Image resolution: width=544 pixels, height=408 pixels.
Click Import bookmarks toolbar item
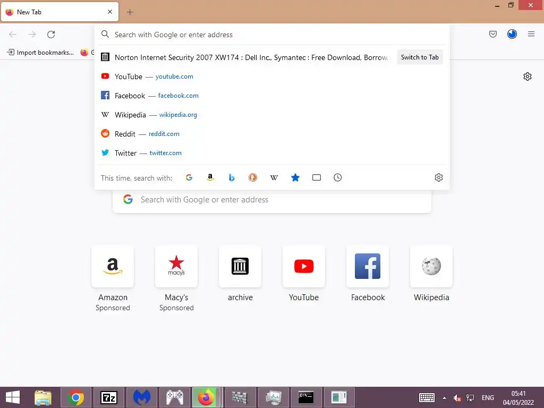click(x=40, y=53)
